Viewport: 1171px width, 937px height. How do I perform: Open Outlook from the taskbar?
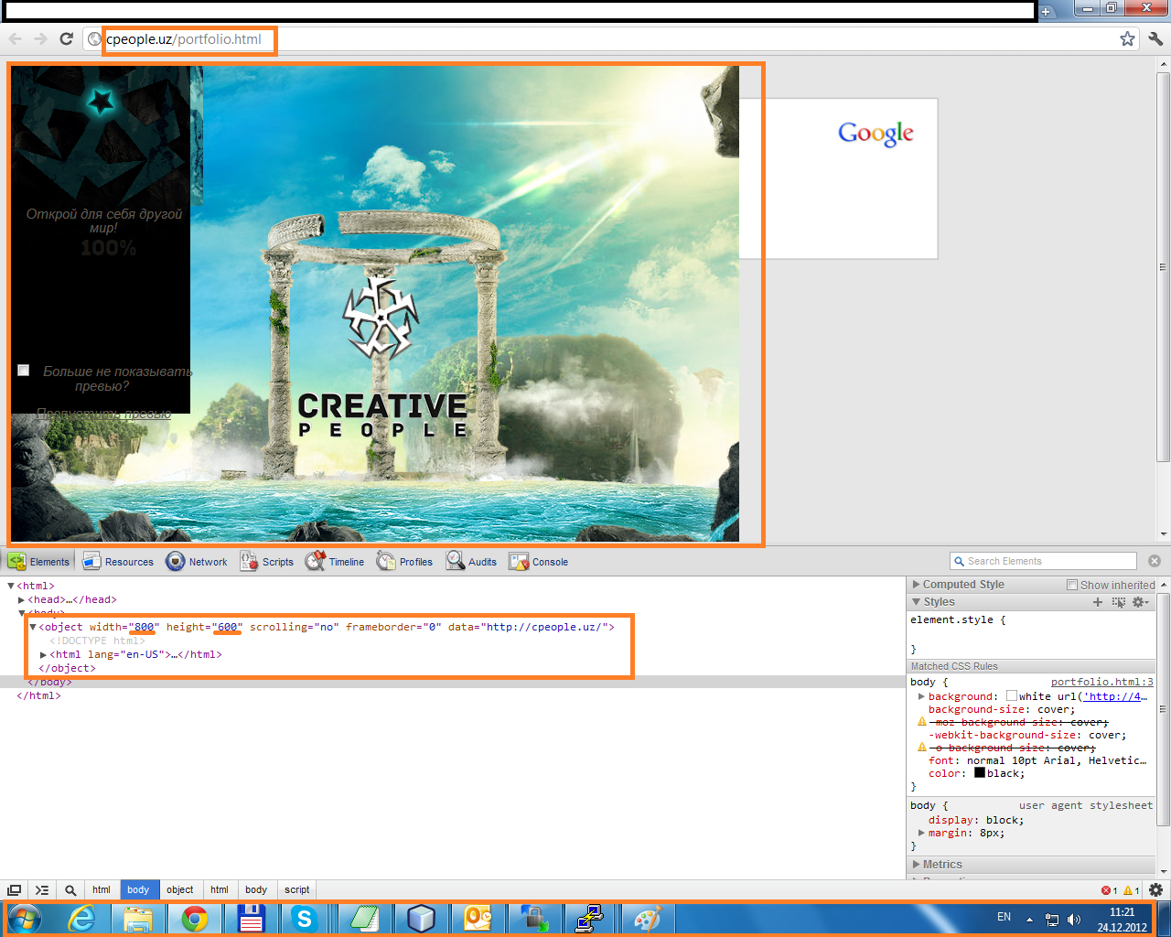pos(477,919)
